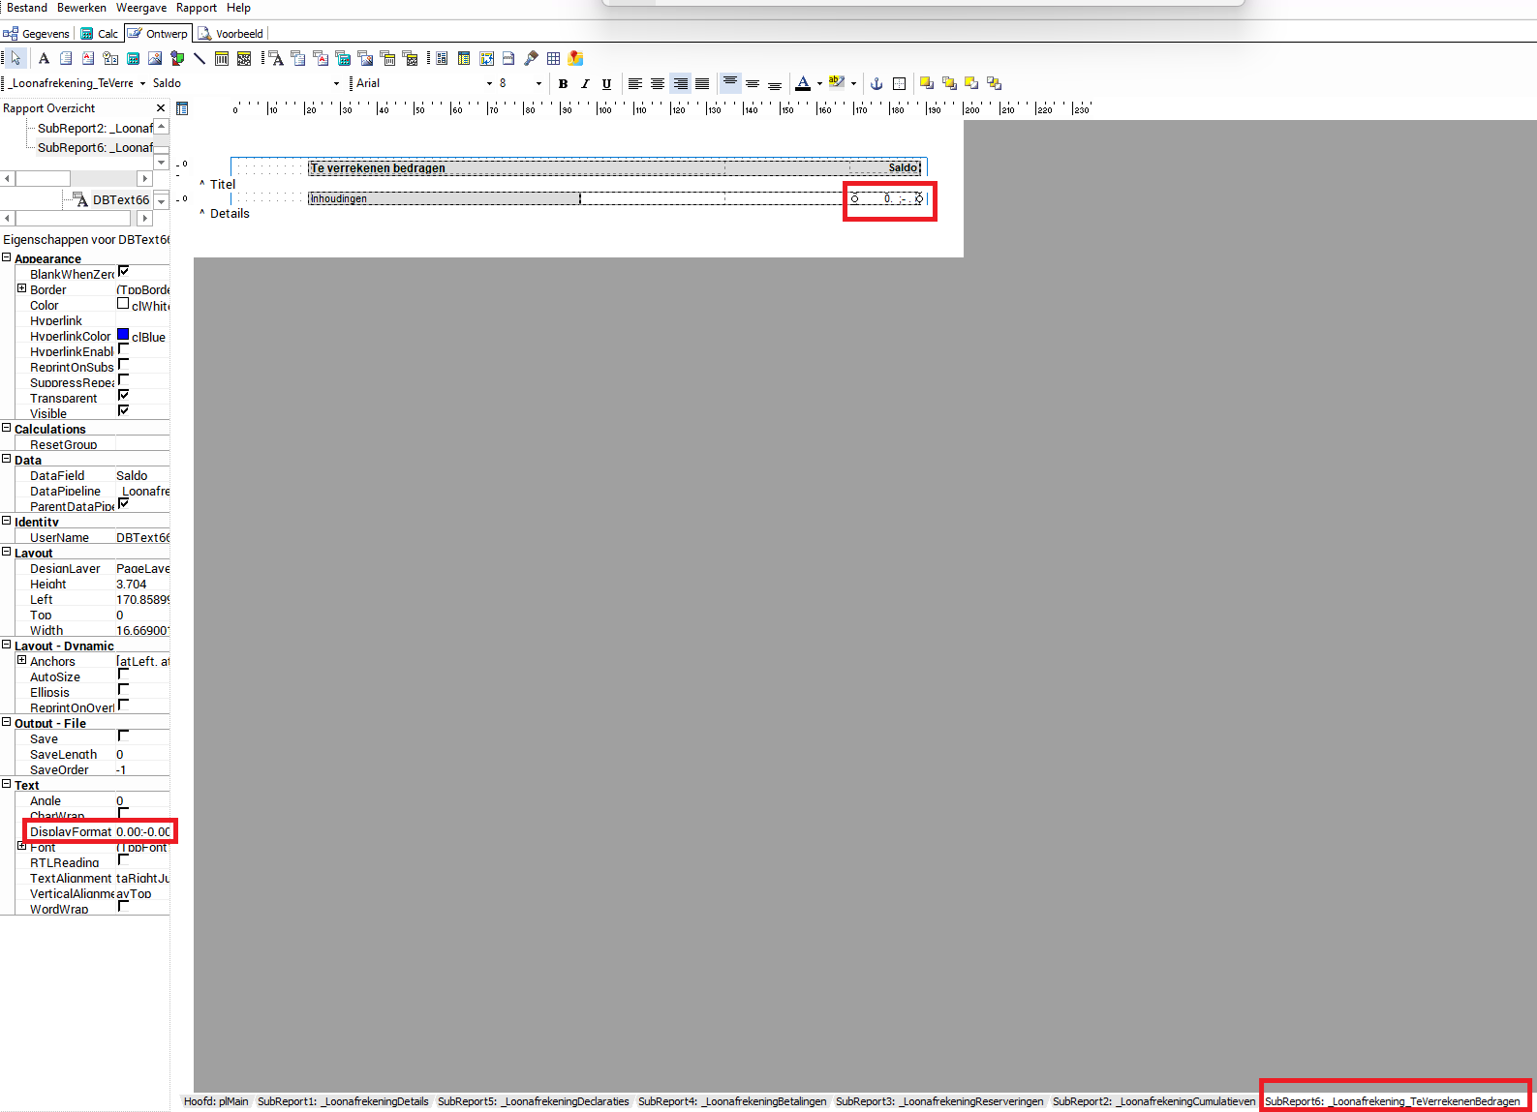This screenshot has height=1112, width=1537.
Task: Select the Line drawing tool
Action: 200,59
